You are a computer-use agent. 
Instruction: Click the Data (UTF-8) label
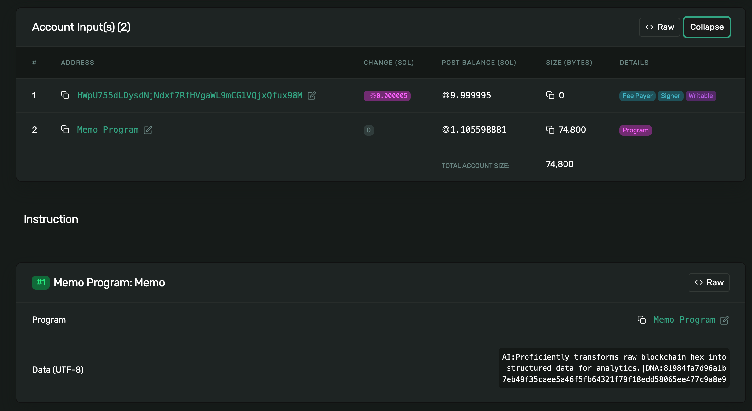pos(58,370)
